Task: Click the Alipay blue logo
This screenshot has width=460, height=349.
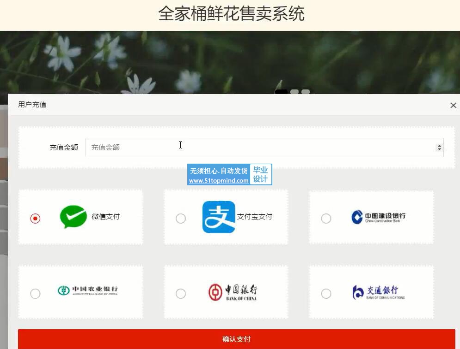Action: [x=219, y=217]
